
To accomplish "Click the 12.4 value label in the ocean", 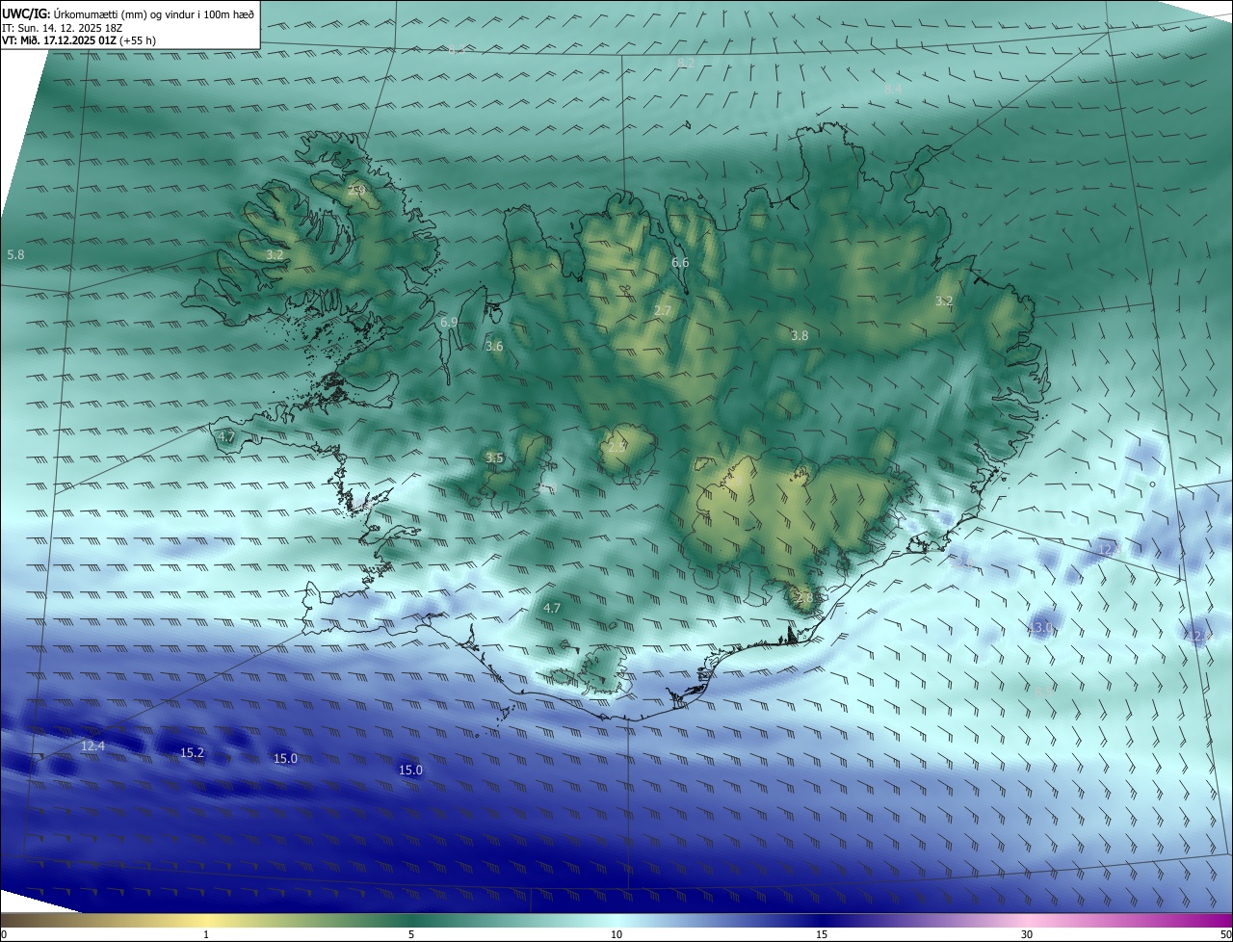I will click(92, 746).
